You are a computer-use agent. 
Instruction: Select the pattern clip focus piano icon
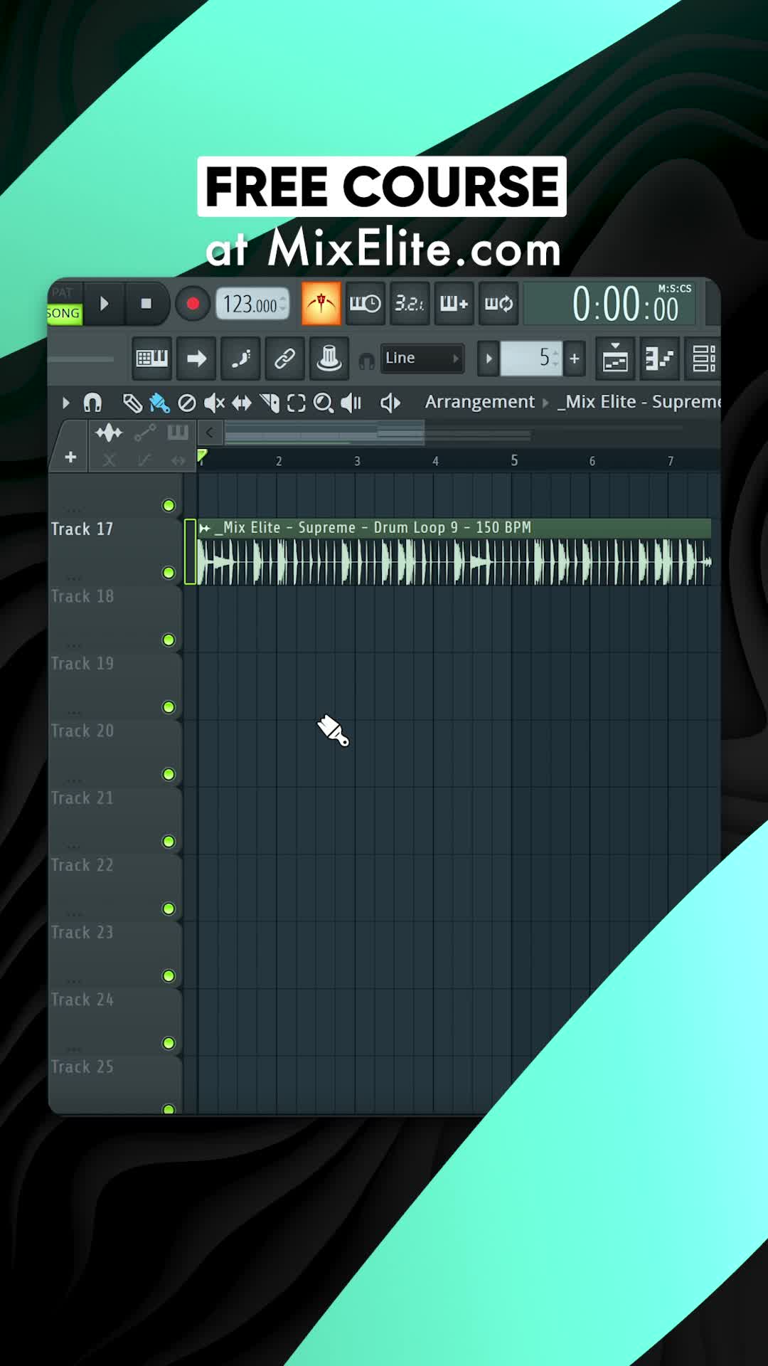pos(178,433)
